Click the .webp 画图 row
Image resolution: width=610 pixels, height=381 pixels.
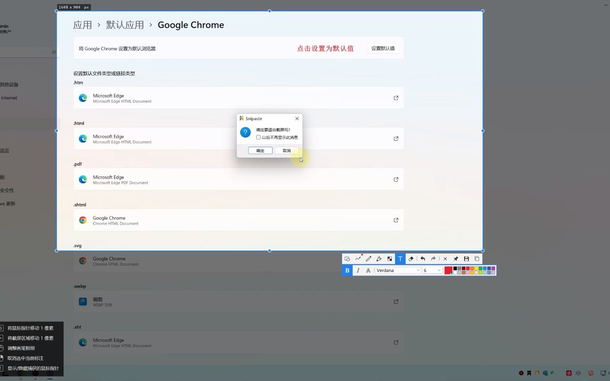[239, 302]
